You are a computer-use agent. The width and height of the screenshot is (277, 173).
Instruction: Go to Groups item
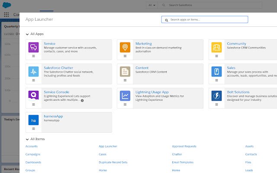coord(30,170)
